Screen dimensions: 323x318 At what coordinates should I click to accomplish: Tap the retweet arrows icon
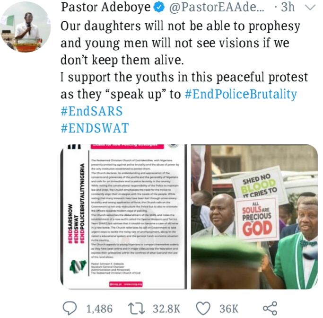[136, 309]
